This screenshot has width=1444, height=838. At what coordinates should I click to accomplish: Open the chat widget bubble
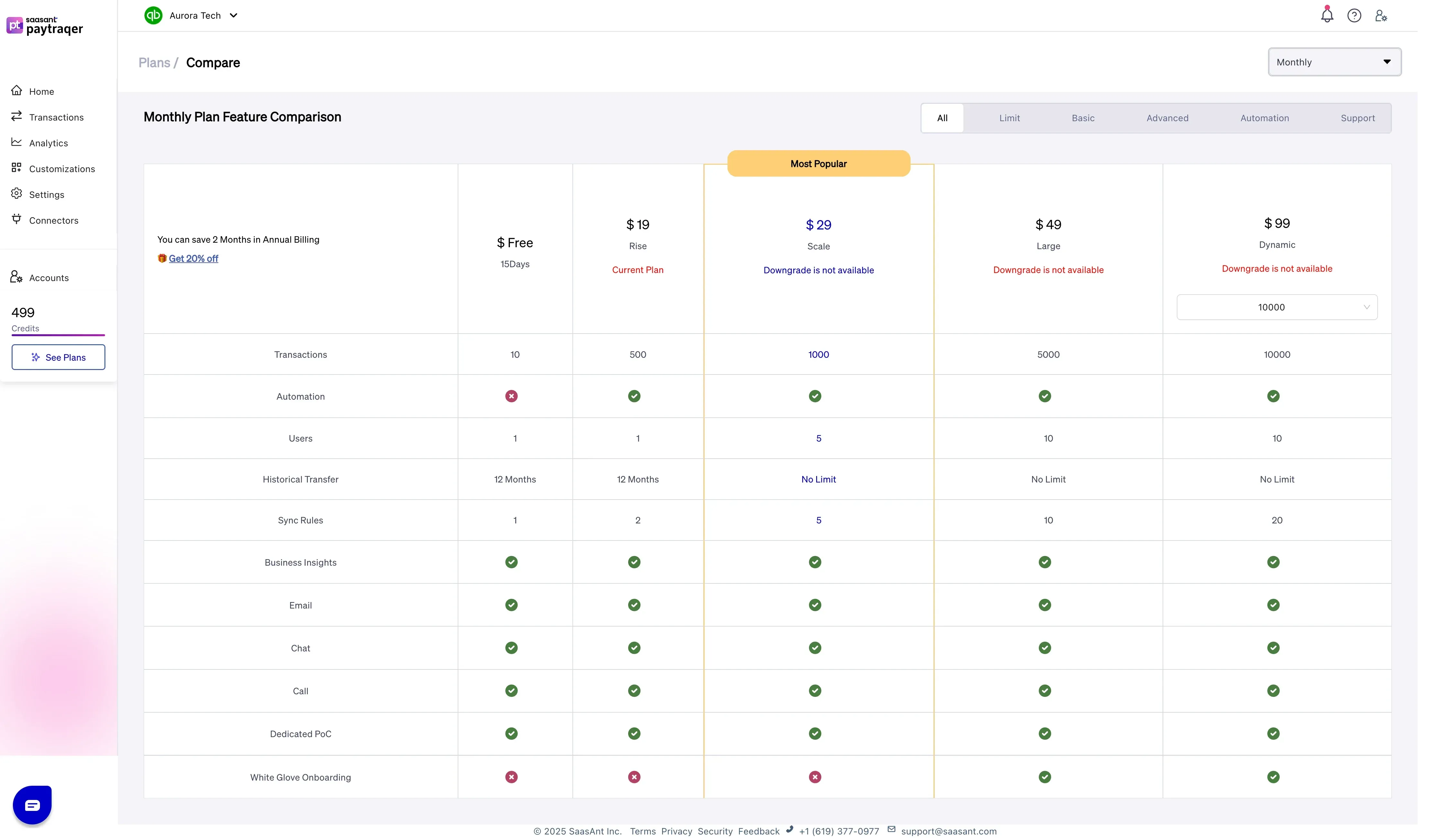32,805
